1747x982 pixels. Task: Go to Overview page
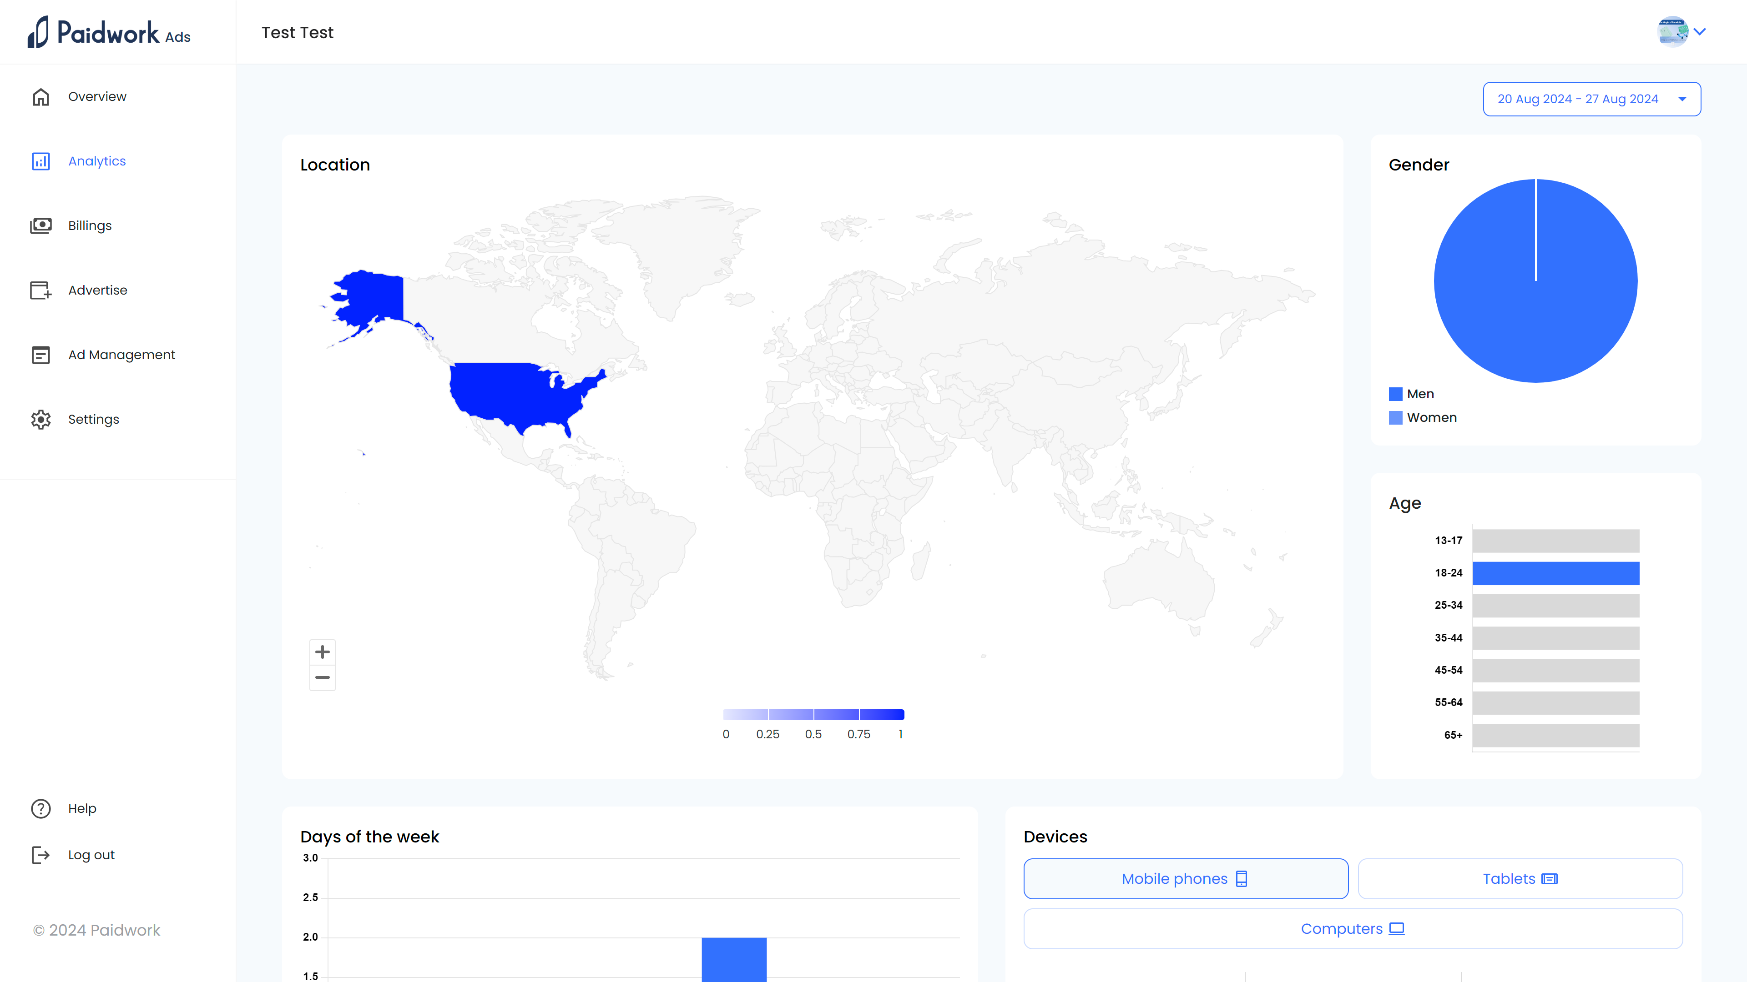pos(97,96)
